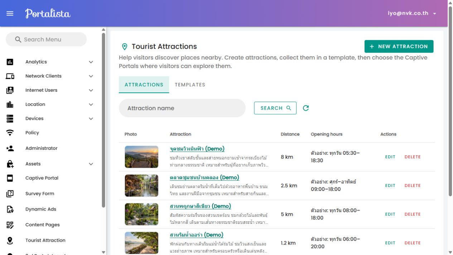The width and height of the screenshot is (453, 255).
Task: Click the location pin beside Tourist Attractions heading
Action: (x=125, y=47)
